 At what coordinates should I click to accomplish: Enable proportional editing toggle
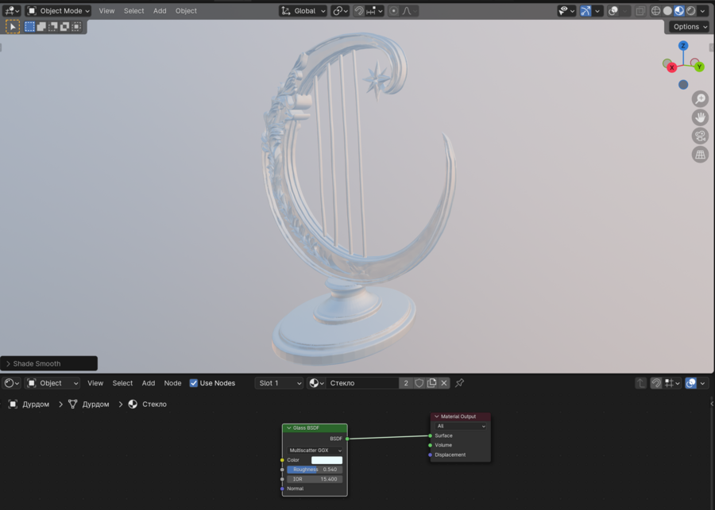393,11
